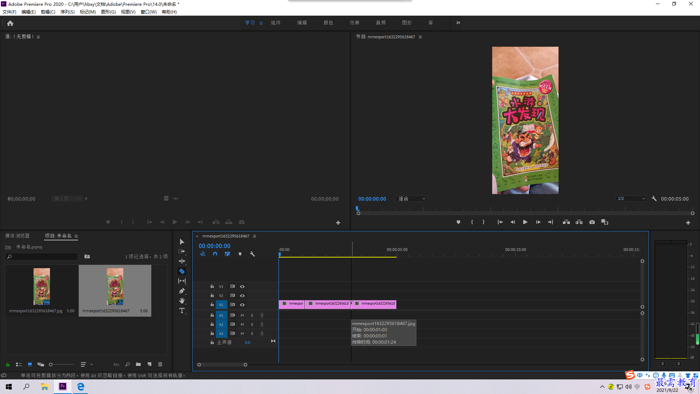
Task: Hide track V1 with eye icon
Action: (x=242, y=305)
